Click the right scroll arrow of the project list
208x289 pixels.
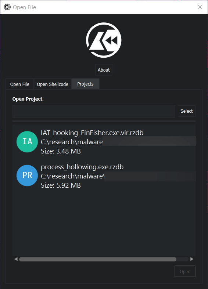coord(192,259)
